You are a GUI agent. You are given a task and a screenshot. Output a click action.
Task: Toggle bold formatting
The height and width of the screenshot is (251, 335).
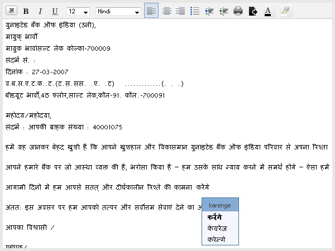point(26,11)
